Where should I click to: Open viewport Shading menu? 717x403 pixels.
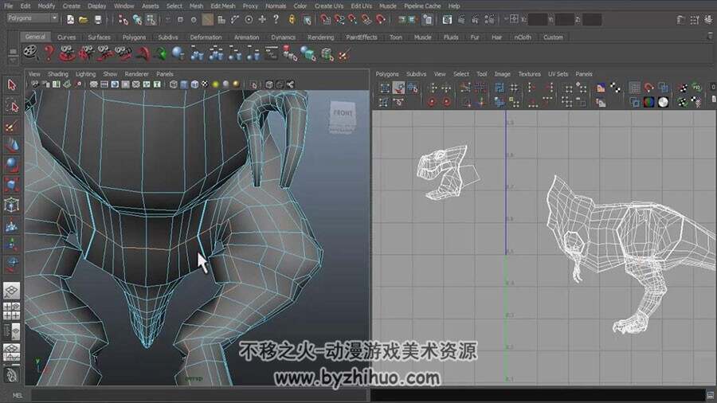(x=58, y=74)
